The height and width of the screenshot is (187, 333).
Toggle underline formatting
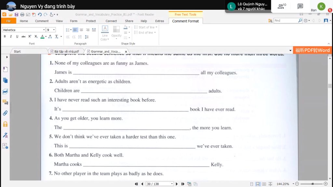pos(17,36)
